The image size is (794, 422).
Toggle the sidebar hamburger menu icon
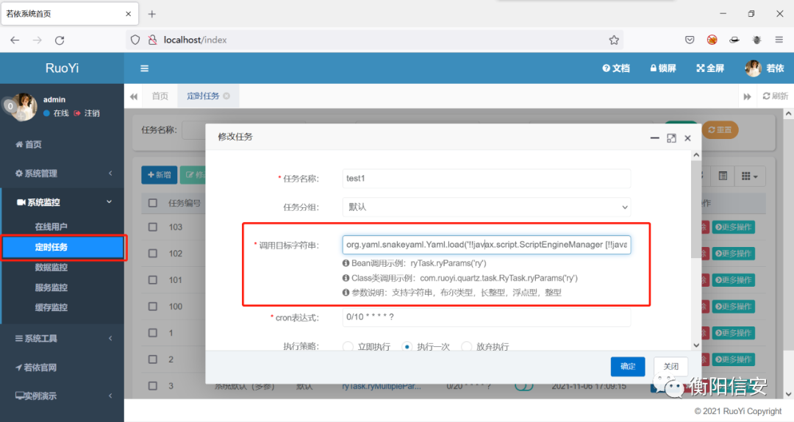pos(144,68)
